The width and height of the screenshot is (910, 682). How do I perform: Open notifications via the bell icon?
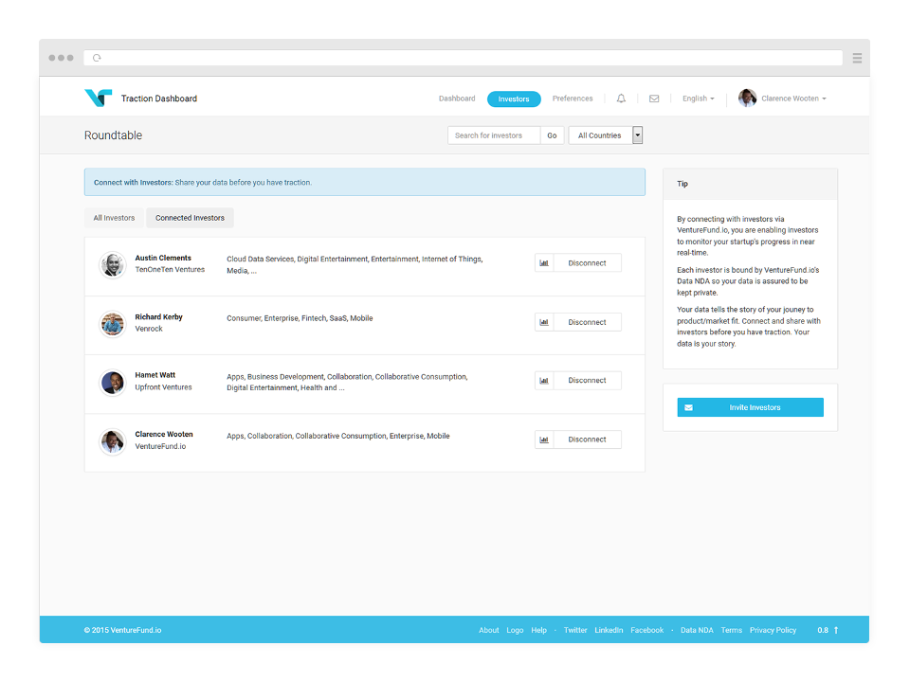click(621, 98)
